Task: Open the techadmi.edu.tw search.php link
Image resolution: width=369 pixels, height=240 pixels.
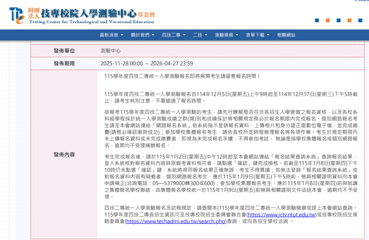Action: tap(175, 221)
